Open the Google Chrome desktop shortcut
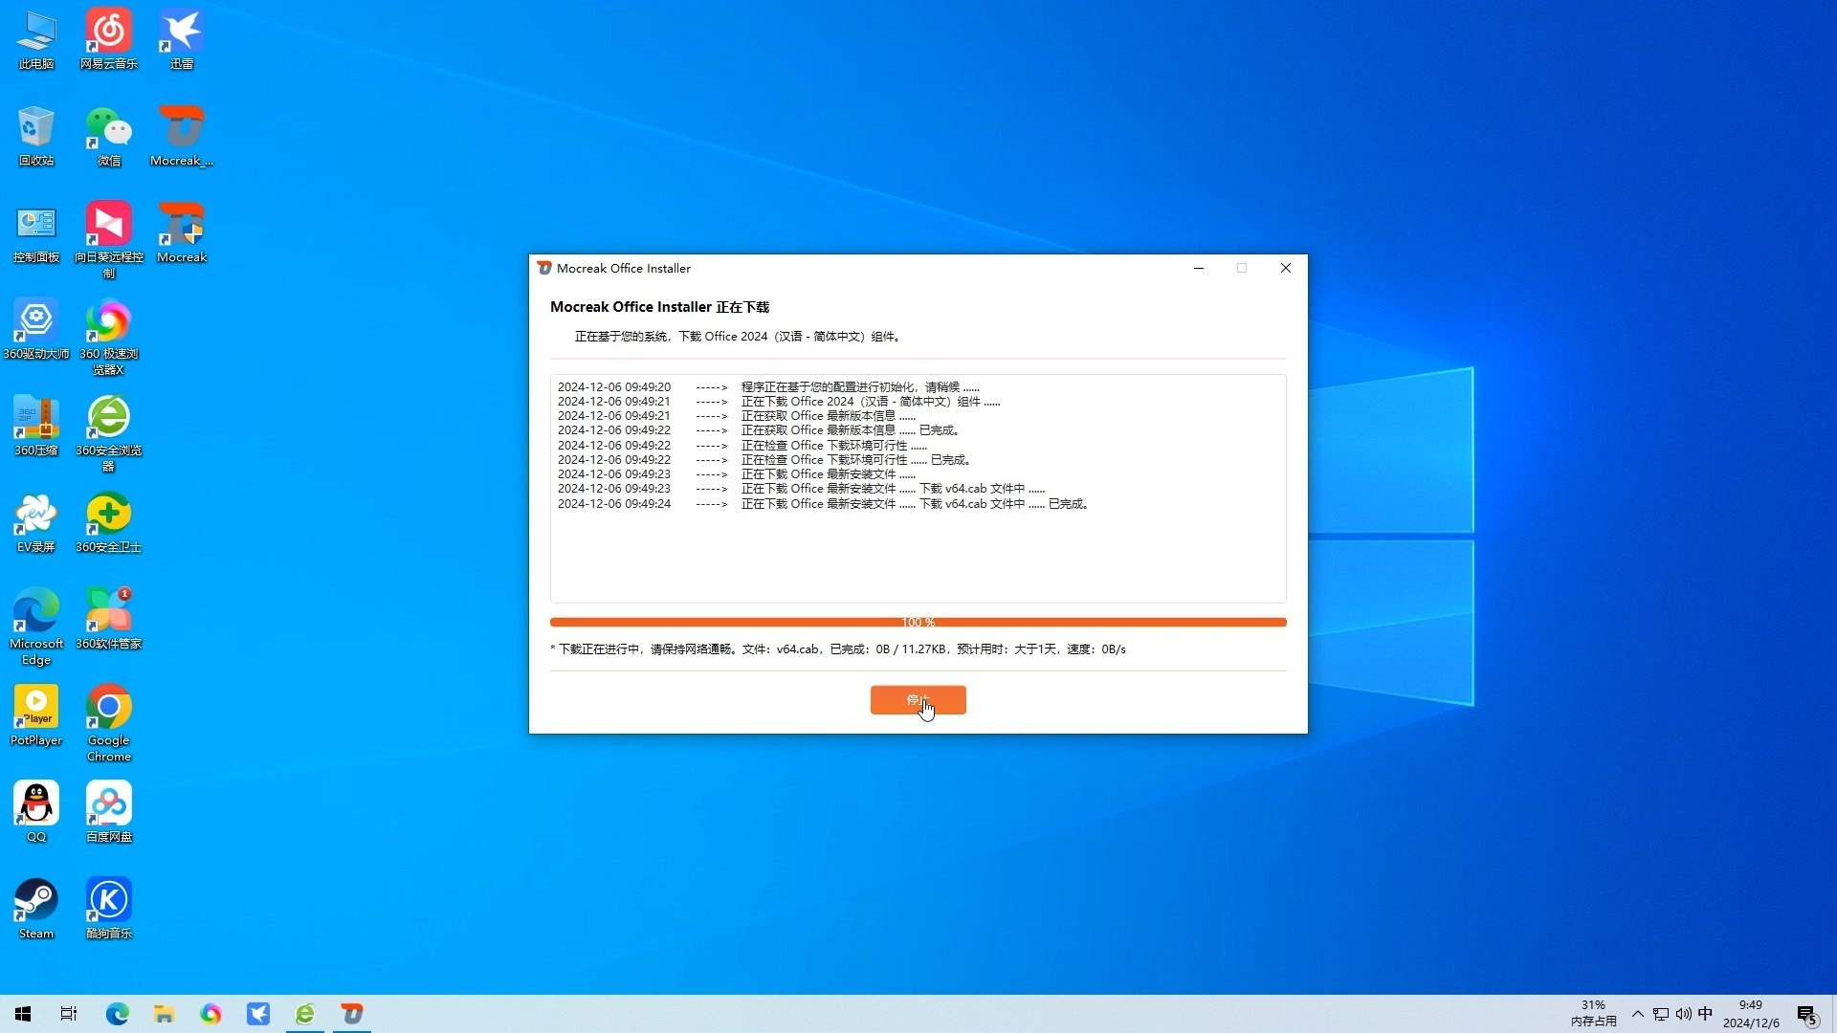The height and width of the screenshot is (1033, 1837). (109, 724)
